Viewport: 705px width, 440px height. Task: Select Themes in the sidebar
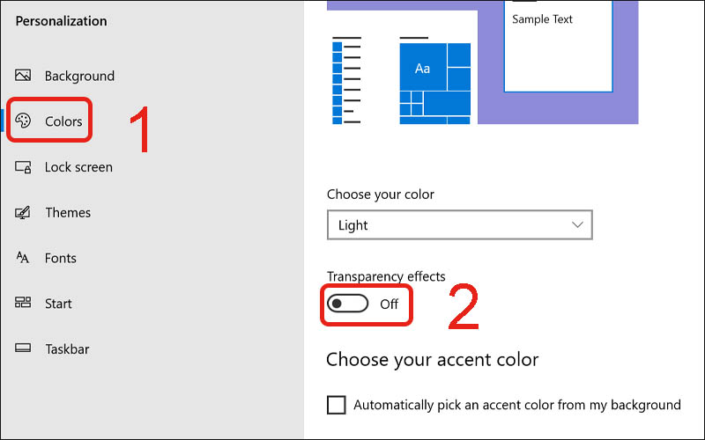pos(68,213)
